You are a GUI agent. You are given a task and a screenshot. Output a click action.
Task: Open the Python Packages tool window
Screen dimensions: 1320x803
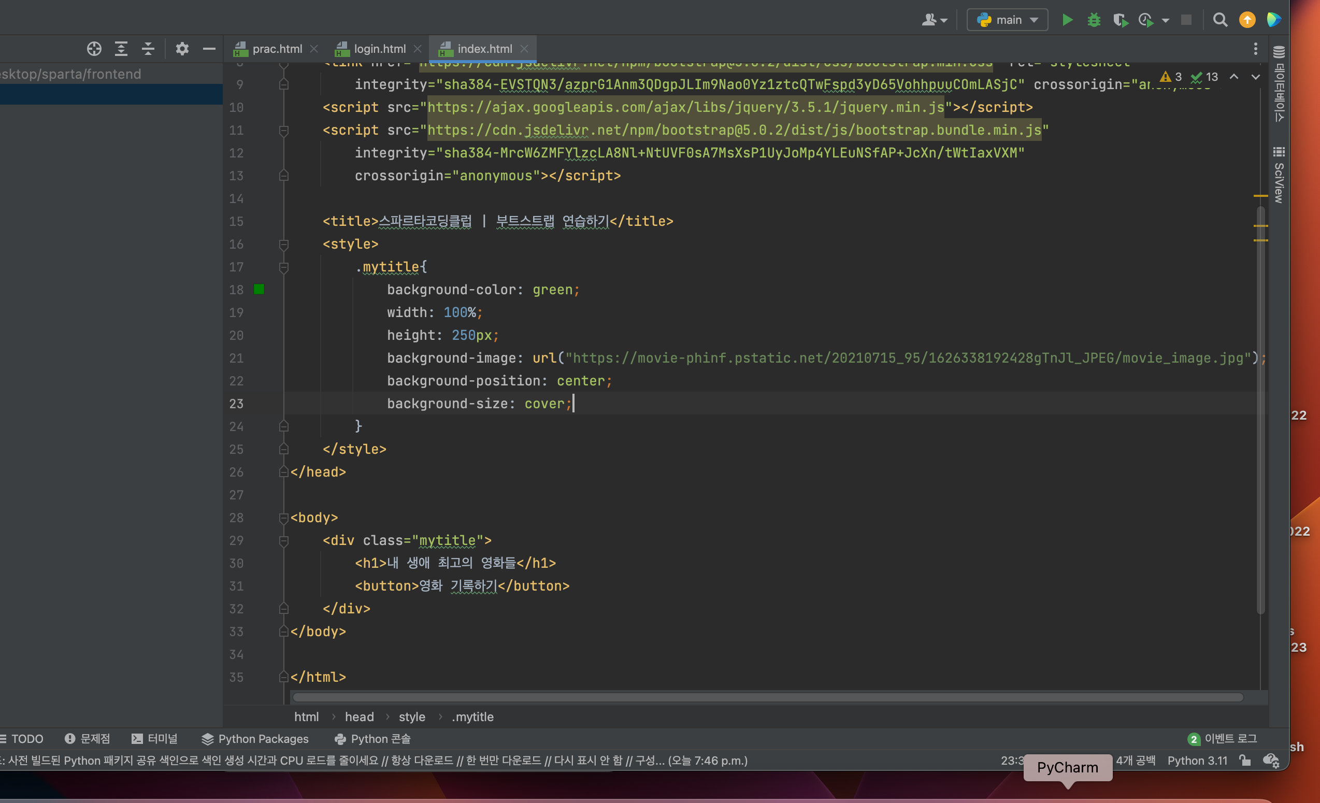pyautogui.click(x=255, y=739)
